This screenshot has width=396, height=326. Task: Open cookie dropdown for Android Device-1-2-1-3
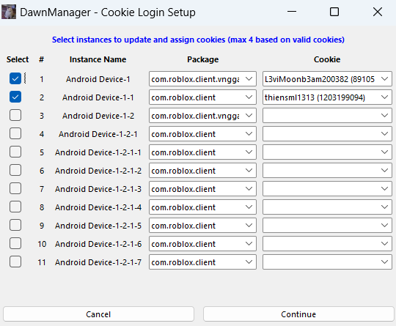pyautogui.click(x=327, y=189)
